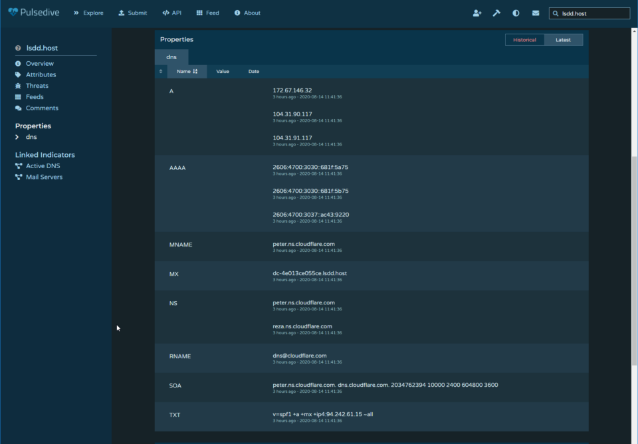Open Threats in the sidebar
638x444 pixels.
(x=37, y=86)
